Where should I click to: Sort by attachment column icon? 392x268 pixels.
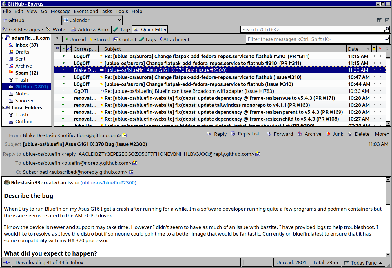tap(69, 49)
